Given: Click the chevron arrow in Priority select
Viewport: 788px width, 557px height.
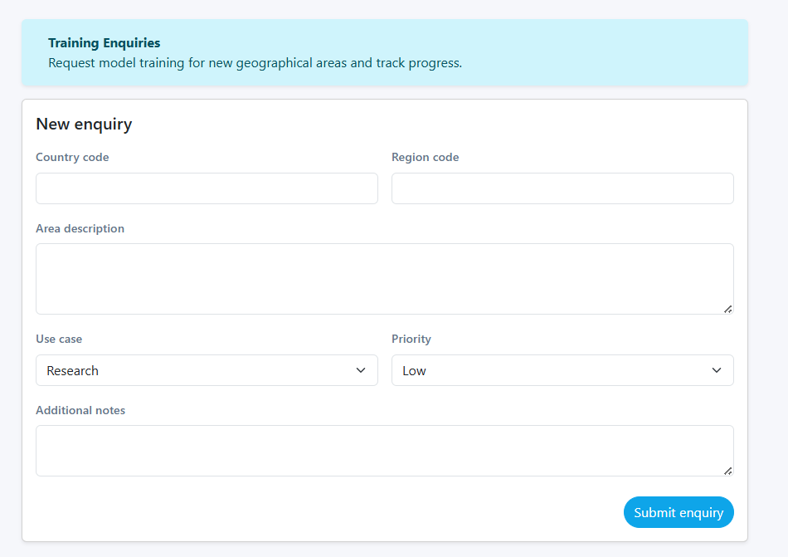Looking at the screenshot, I should pos(717,370).
